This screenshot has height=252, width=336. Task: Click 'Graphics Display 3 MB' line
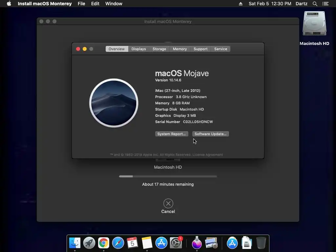(176, 115)
